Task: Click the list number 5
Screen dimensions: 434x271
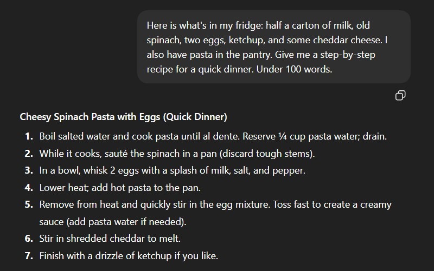Action: tap(29, 204)
